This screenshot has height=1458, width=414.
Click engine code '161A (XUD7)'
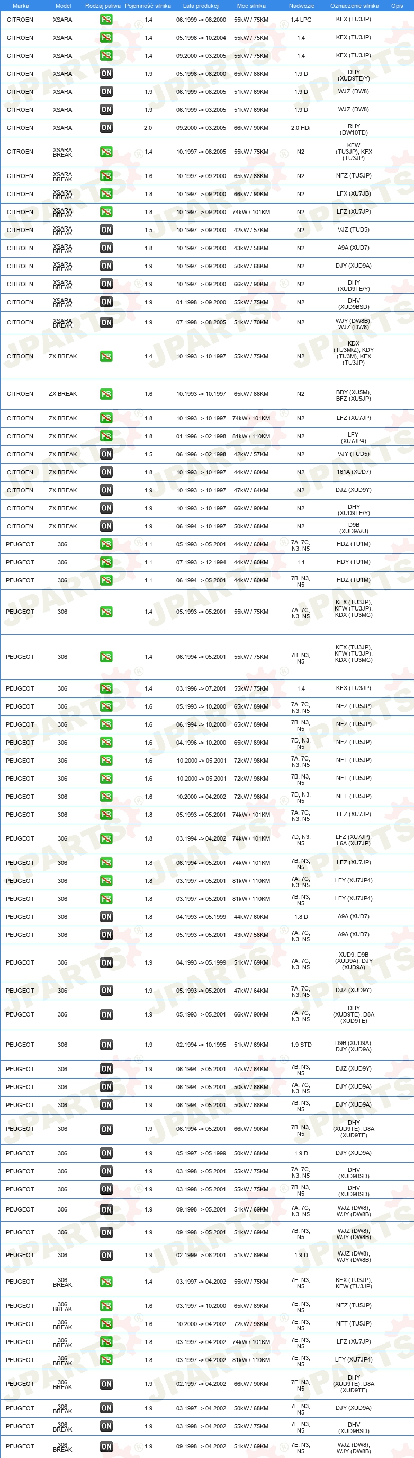[x=354, y=472]
